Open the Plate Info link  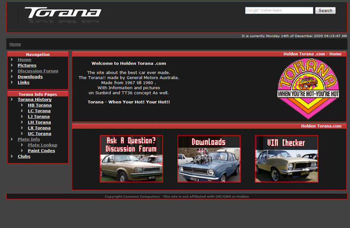click(x=29, y=139)
